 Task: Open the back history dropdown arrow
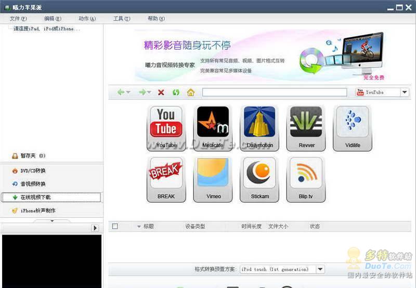click(x=128, y=93)
